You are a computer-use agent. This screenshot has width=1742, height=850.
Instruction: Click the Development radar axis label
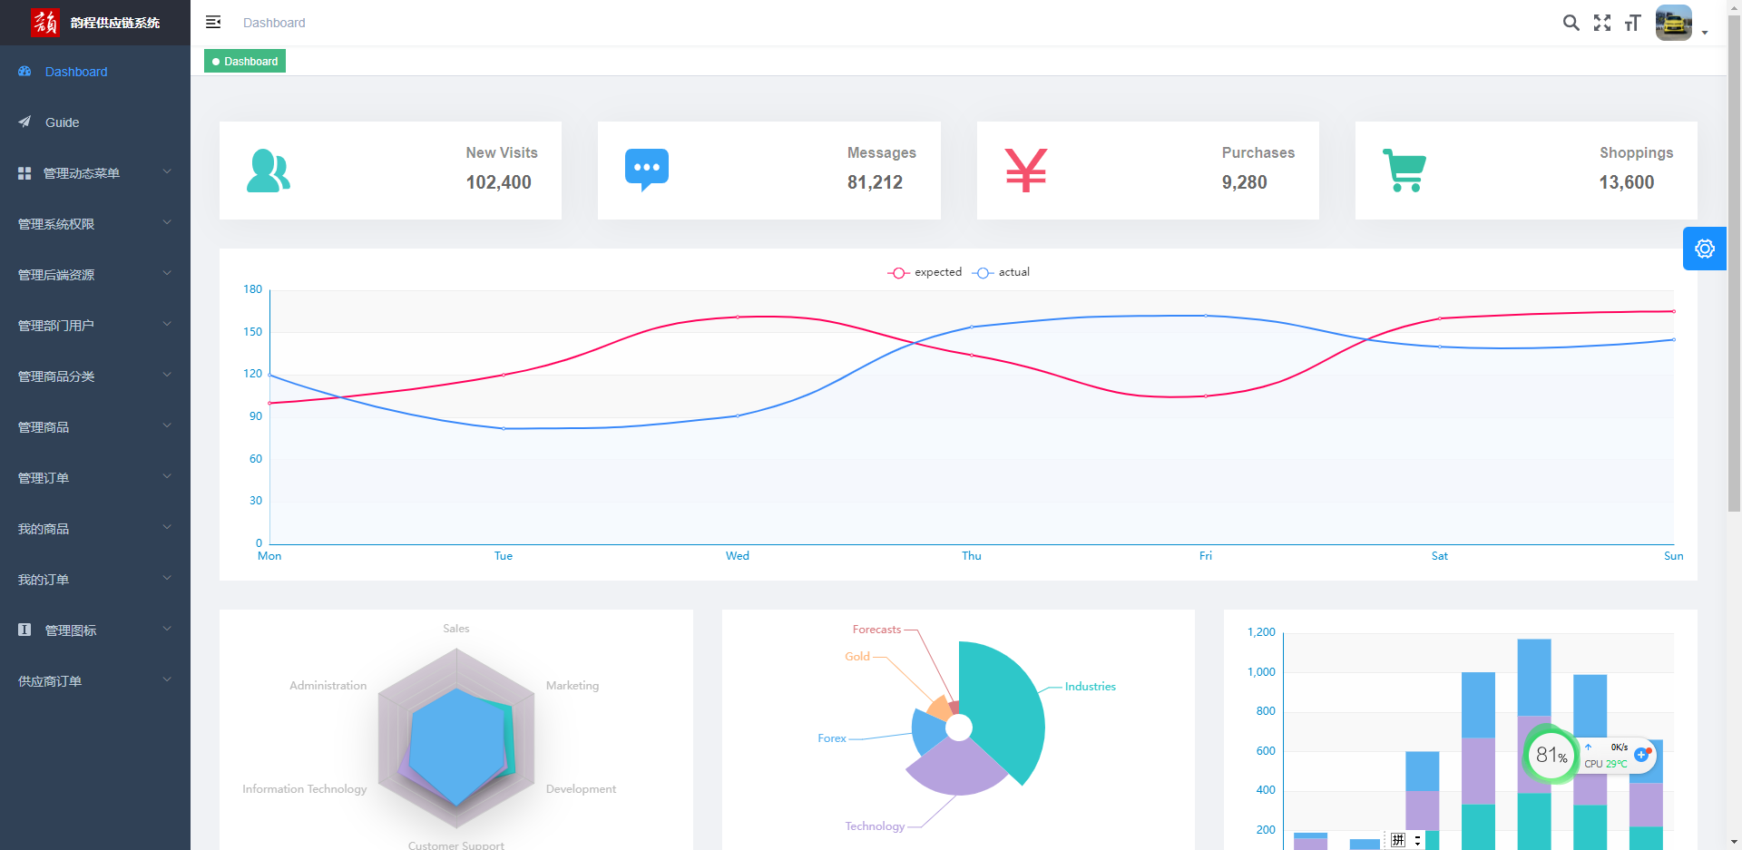point(581,788)
